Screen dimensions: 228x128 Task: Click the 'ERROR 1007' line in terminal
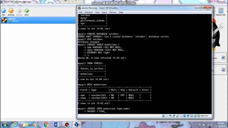click(x=123, y=37)
